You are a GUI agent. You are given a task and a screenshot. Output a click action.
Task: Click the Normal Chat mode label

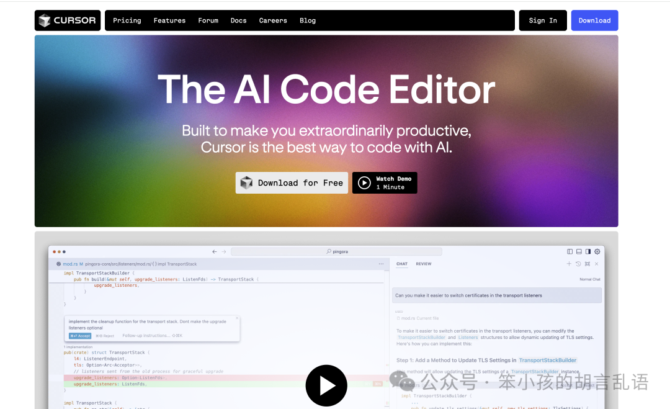click(590, 279)
